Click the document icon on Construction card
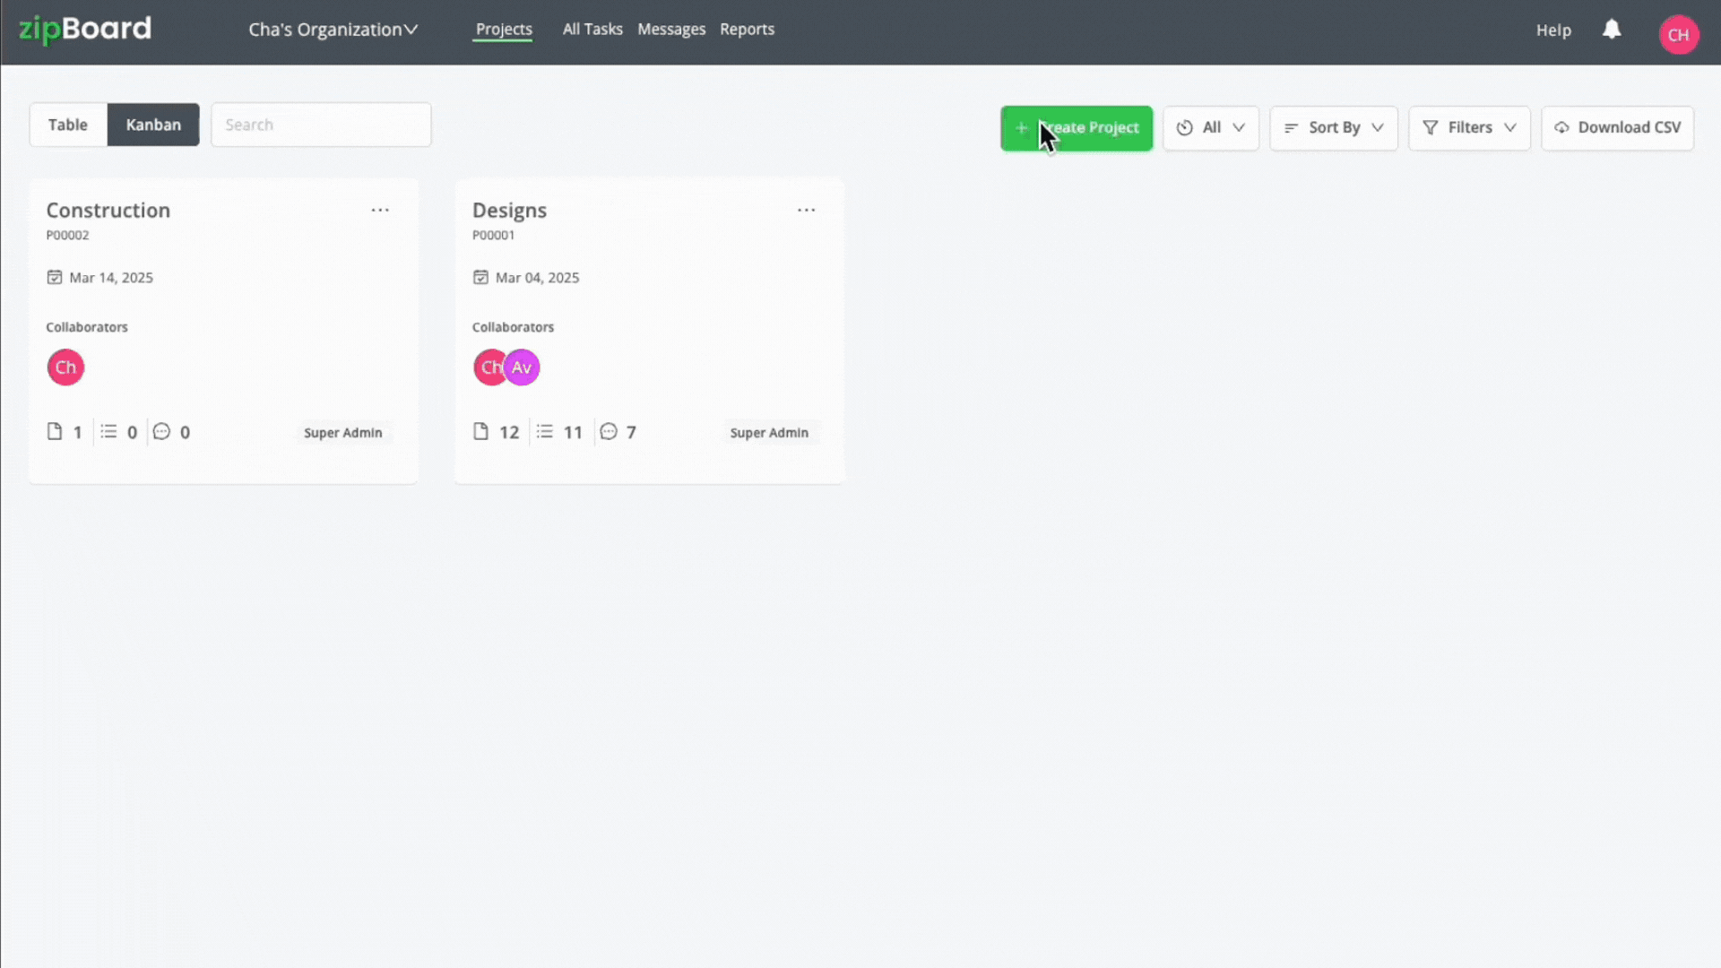This screenshot has height=968, width=1721. coord(55,431)
